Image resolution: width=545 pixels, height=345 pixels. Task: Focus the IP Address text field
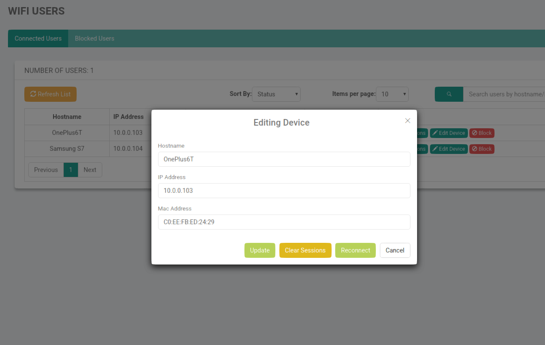tap(284, 191)
